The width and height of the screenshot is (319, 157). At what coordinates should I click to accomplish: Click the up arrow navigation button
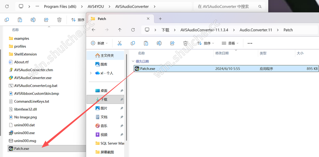point(120,30)
